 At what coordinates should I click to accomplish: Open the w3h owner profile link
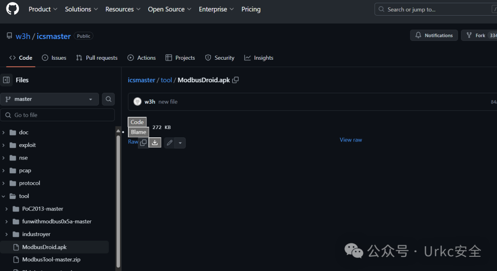point(23,36)
